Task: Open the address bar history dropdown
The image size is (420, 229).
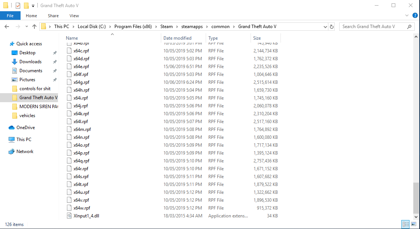Action: click(325, 27)
